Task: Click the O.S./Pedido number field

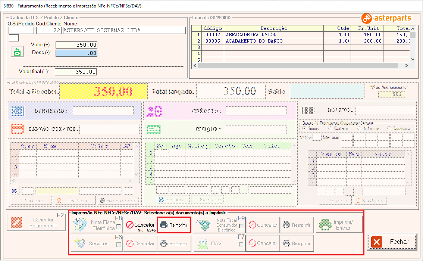Action: tap(21, 30)
